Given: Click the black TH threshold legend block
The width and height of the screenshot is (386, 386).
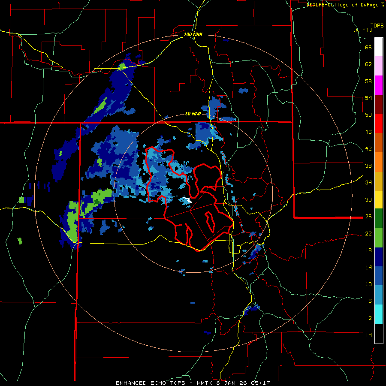Looking at the screenshot, I should [x=379, y=334].
